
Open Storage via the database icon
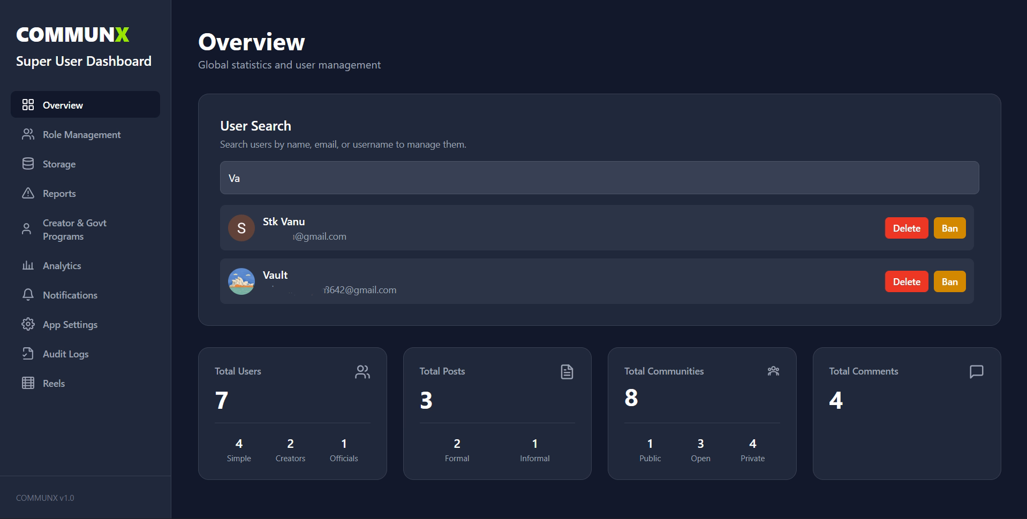pyautogui.click(x=28, y=164)
